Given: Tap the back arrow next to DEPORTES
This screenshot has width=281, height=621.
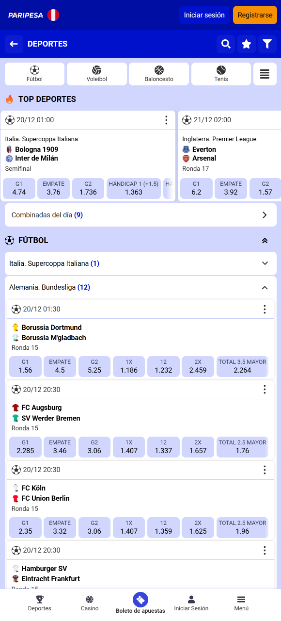Looking at the screenshot, I should (x=14, y=44).
